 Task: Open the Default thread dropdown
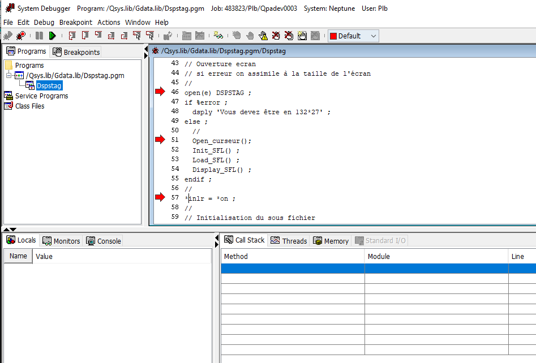click(x=353, y=36)
